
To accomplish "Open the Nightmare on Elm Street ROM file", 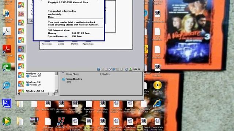I will pyautogui.click(x=61, y=107).
